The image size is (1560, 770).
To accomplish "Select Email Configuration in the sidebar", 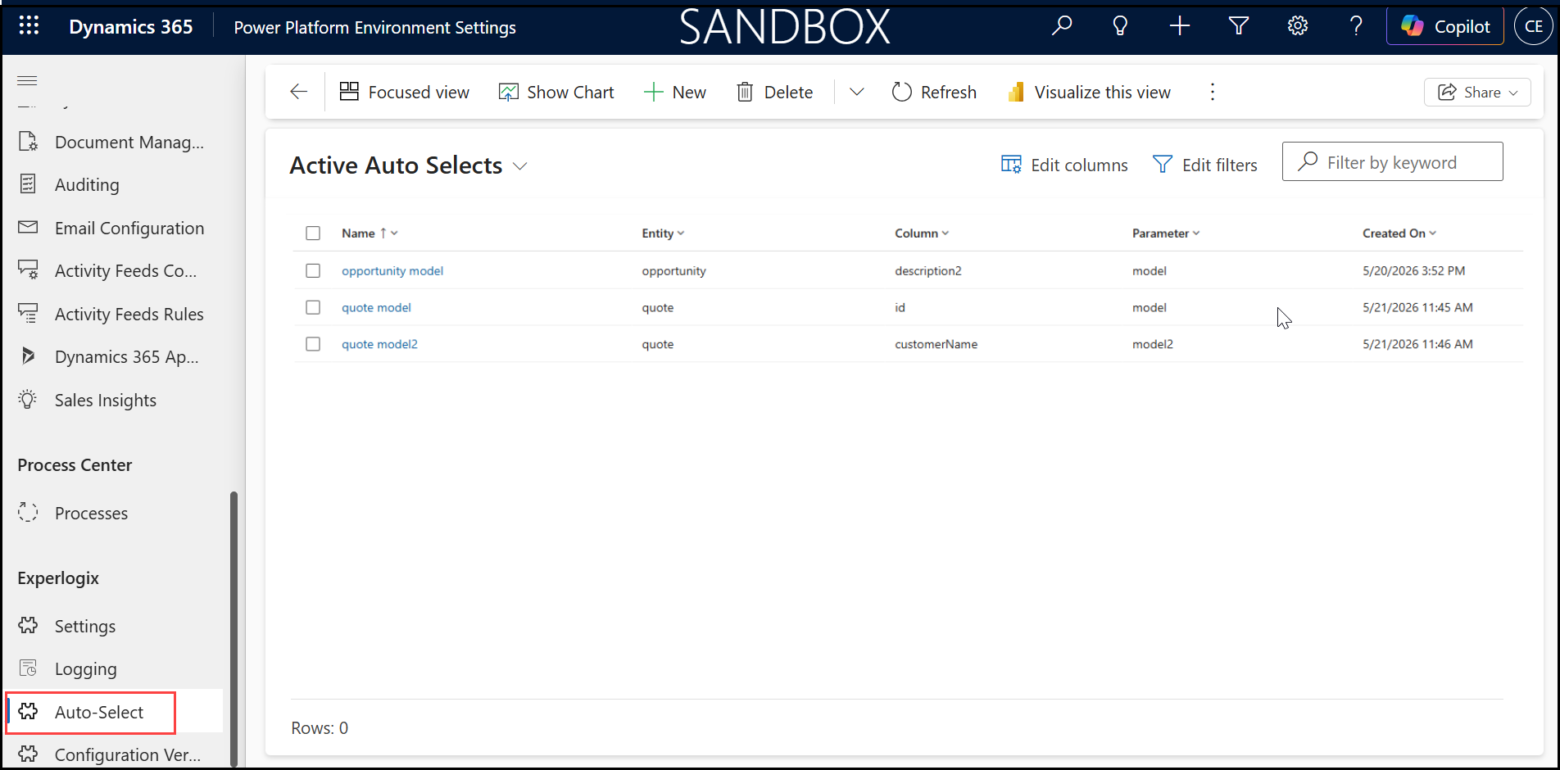I will (111, 229).
